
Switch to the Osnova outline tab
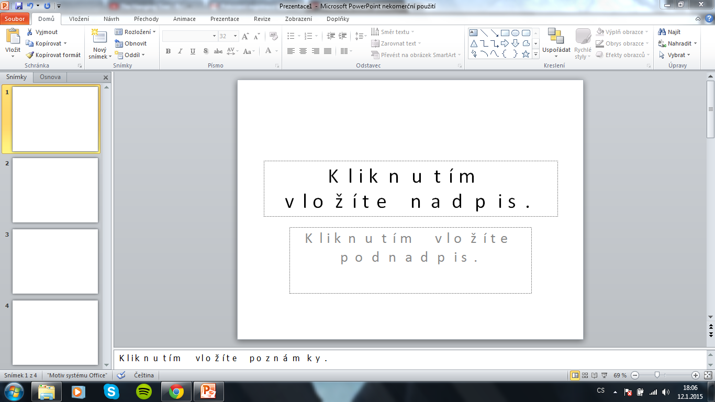pos(50,77)
